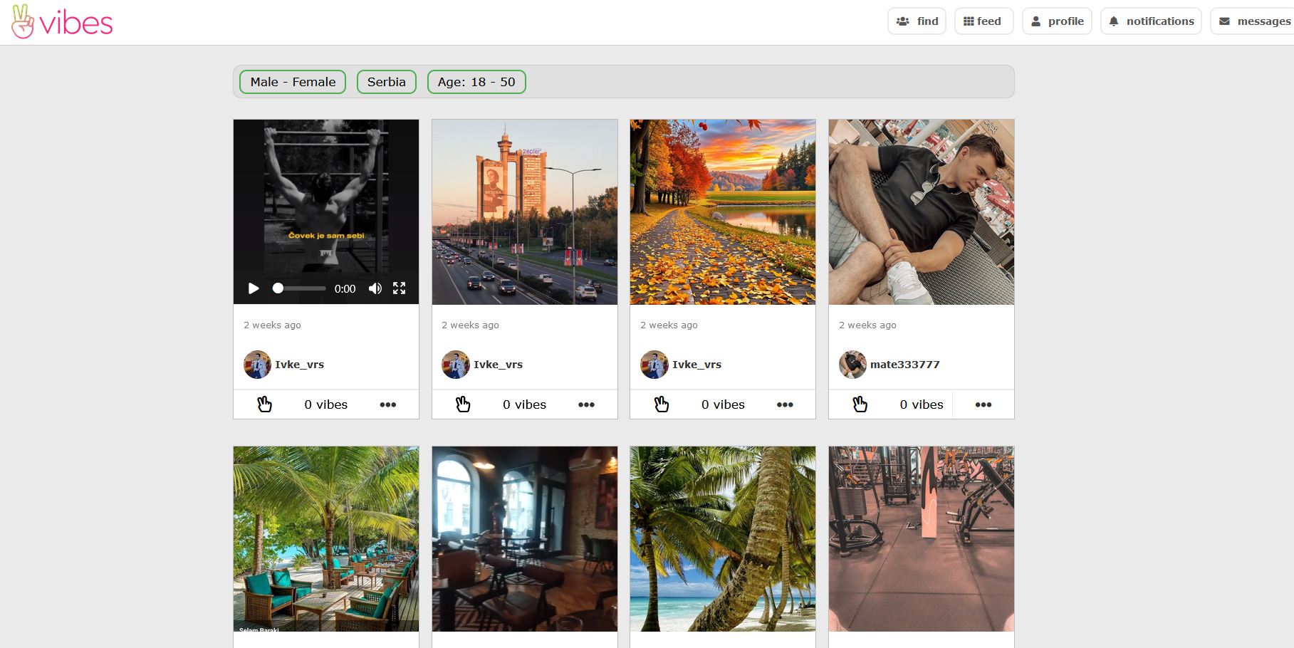Open Ivke_vrs name on tower photo post

(499, 365)
